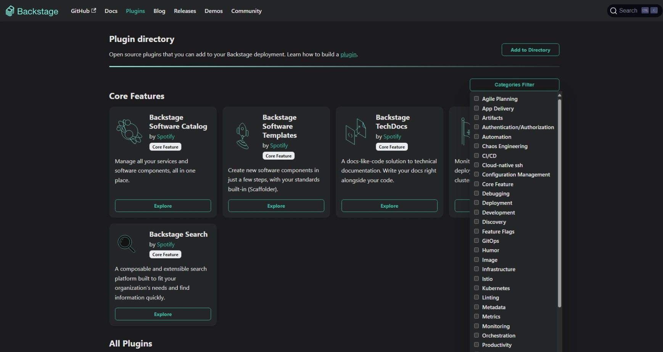Image resolution: width=663 pixels, height=352 pixels.
Task: Click the Software Catalog plugin icon
Action: coord(129,131)
